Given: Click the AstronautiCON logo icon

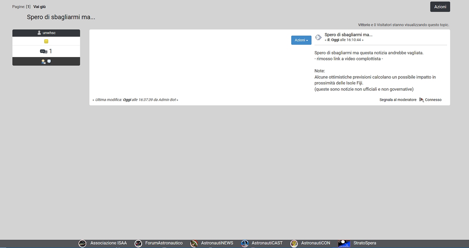Looking at the screenshot, I should 294,244.
